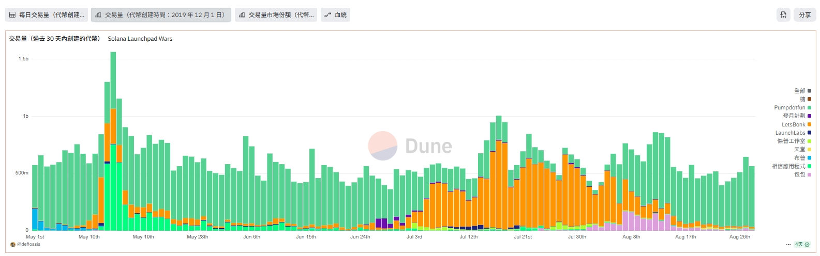This screenshot has height=256, width=820.
Task: Click the May 1st x-axis label
Action: coord(35,237)
